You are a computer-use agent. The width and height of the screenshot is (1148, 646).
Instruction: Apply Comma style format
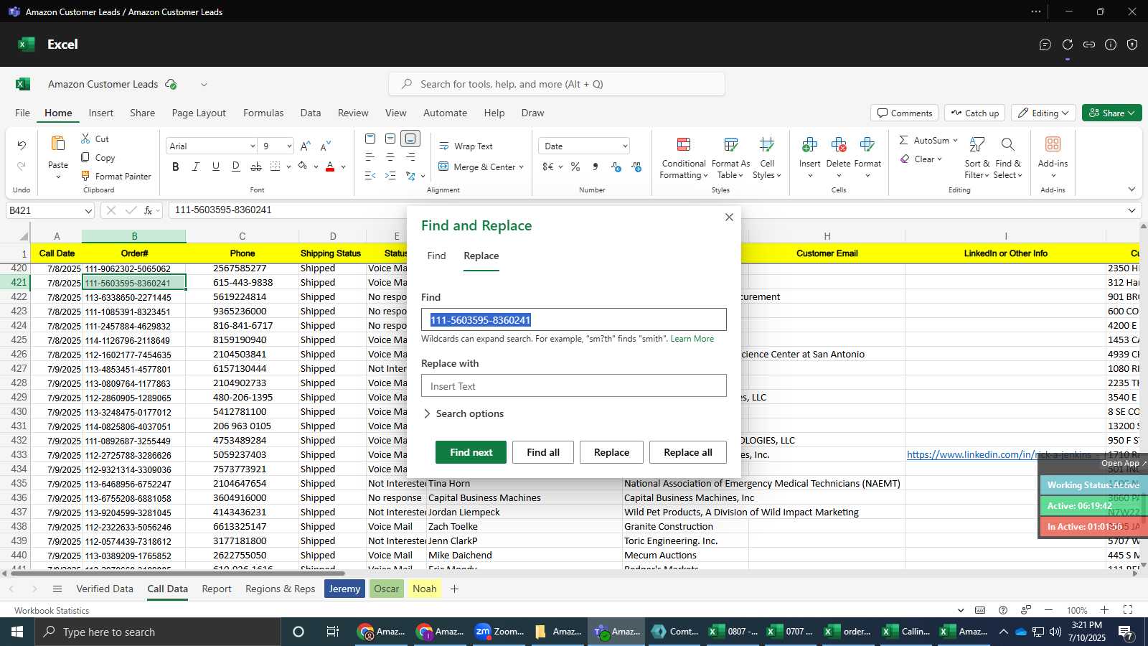[595, 167]
